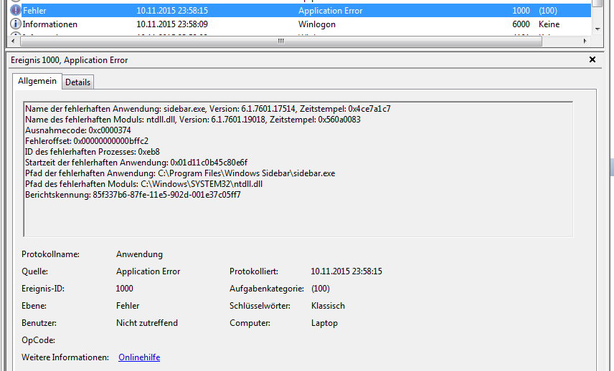
Task: Switch to the Allgemein tab
Action: [37, 81]
